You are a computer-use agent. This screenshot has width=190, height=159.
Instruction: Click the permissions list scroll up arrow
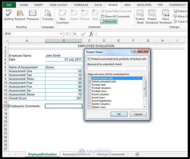pyautogui.click(x=145, y=78)
